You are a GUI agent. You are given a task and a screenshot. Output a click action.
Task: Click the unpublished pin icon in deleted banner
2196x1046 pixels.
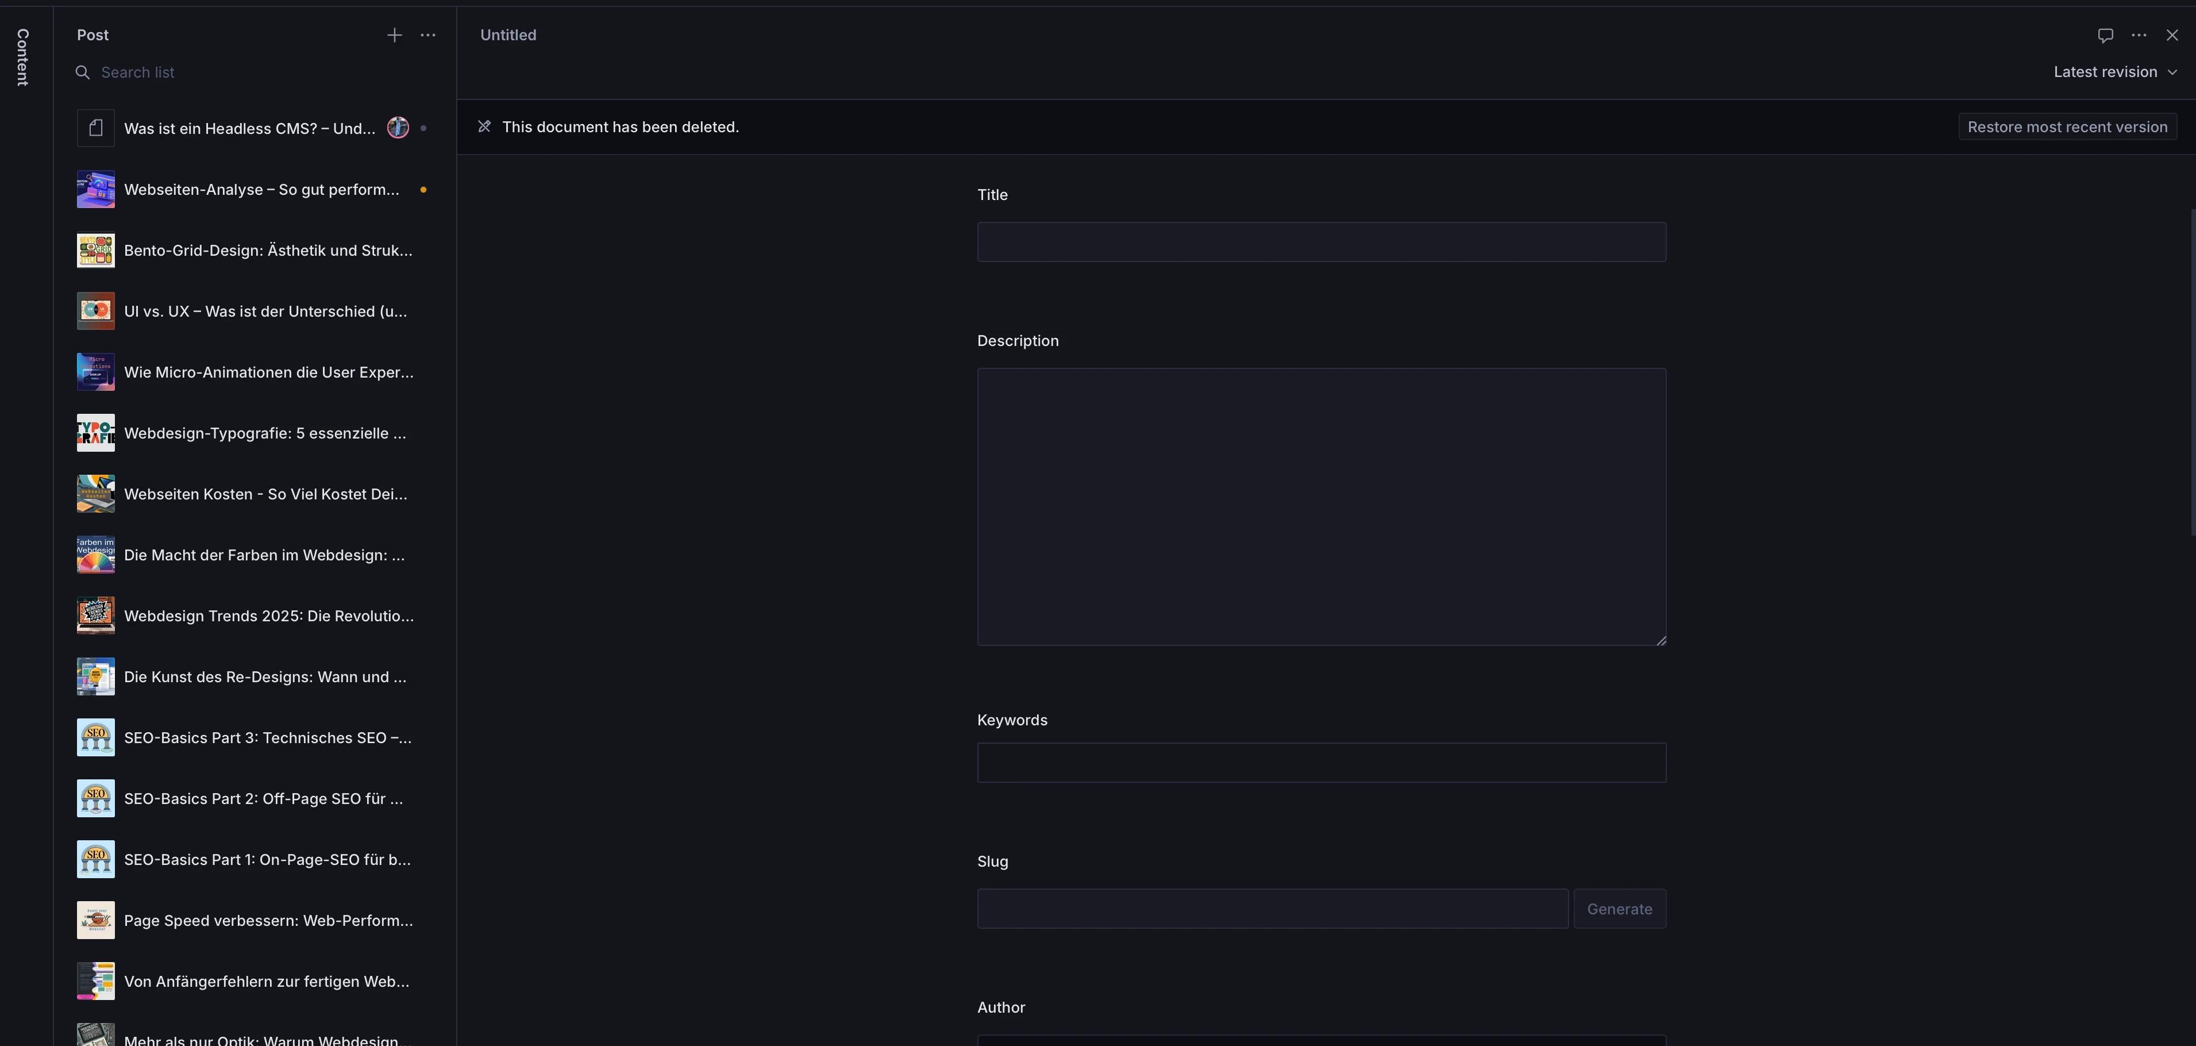pos(484,126)
